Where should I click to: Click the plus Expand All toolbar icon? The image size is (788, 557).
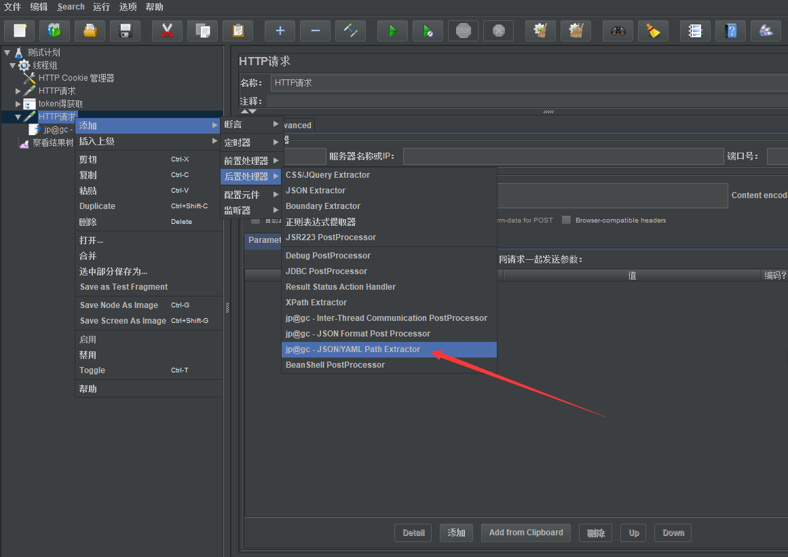pyautogui.click(x=280, y=31)
